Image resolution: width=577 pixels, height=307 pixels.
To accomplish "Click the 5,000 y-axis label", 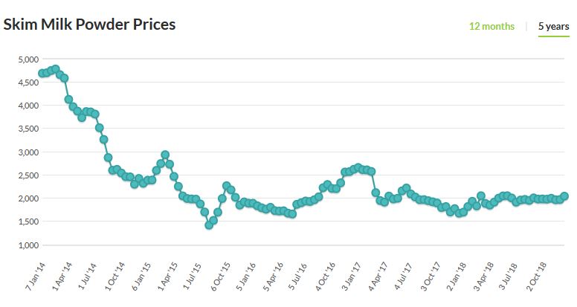I will tap(27, 59).
